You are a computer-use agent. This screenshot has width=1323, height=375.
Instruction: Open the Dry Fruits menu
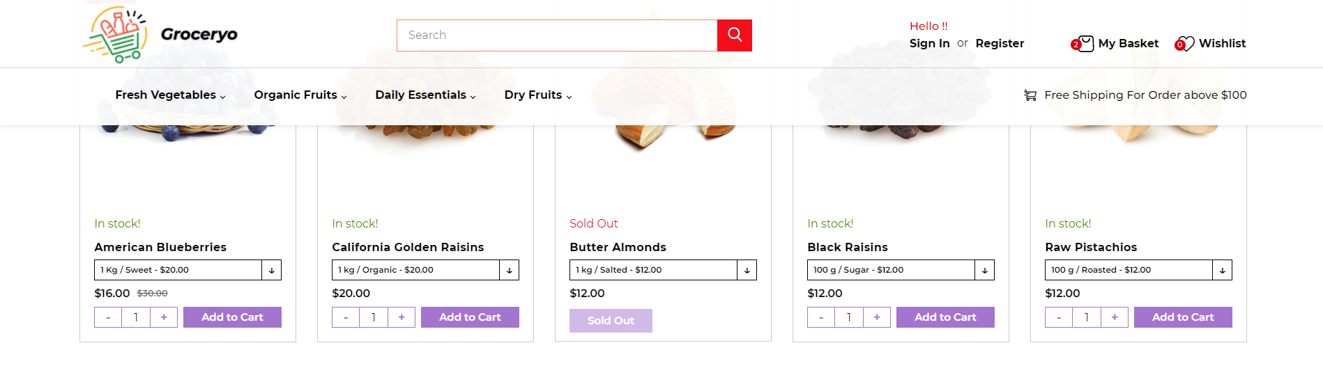coord(538,95)
